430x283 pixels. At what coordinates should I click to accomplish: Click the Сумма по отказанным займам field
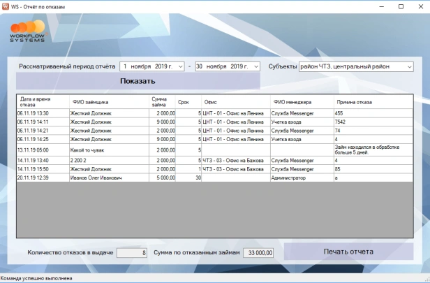point(258,253)
